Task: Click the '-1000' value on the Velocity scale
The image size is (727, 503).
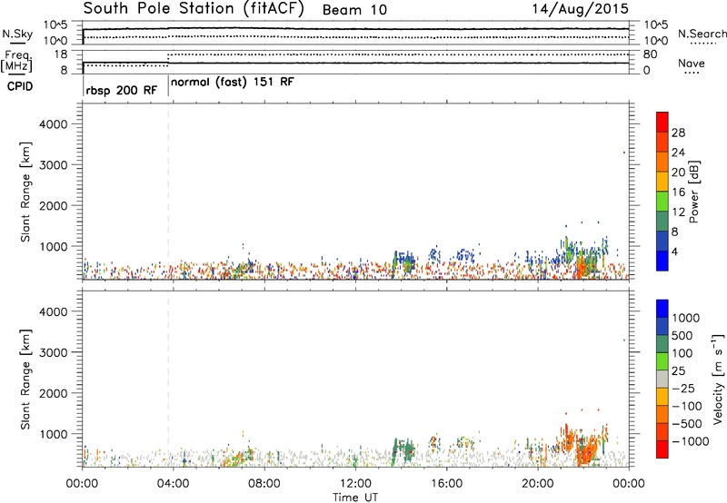Action: [x=691, y=441]
